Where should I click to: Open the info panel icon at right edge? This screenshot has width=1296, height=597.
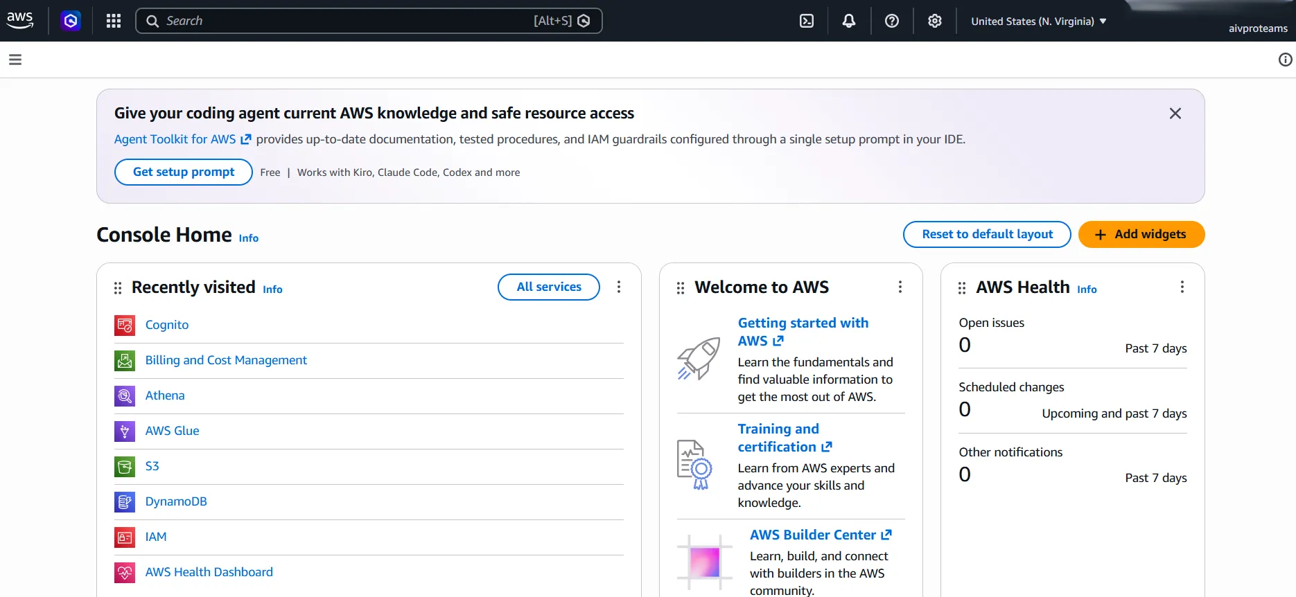click(x=1285, y=60)
